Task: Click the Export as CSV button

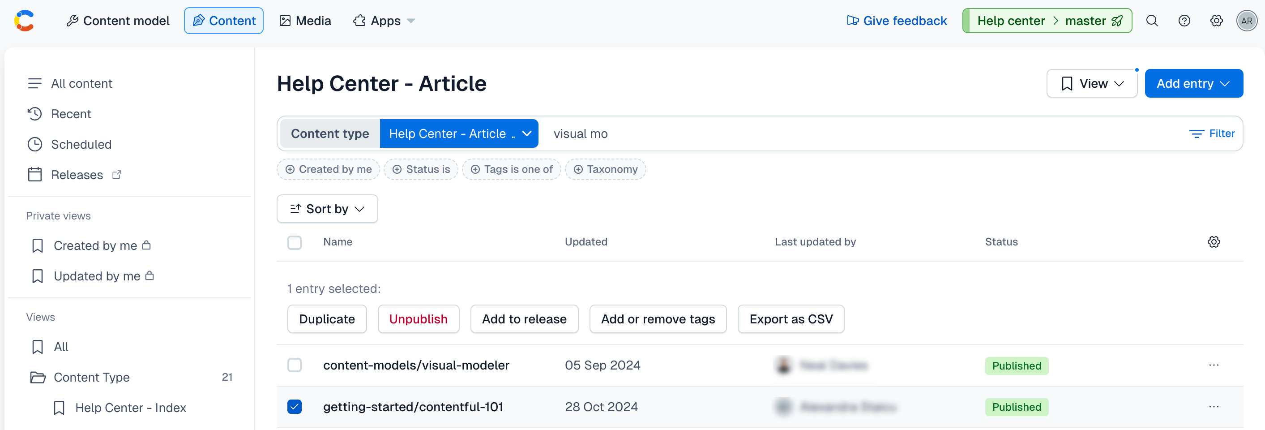Action: tap(791, 319)
